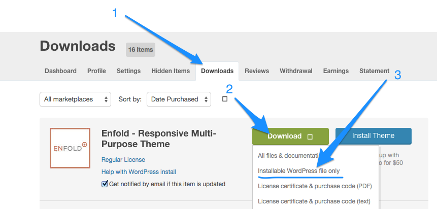
Task: Switch to the Dashboard tab
Action: (60, 71)
